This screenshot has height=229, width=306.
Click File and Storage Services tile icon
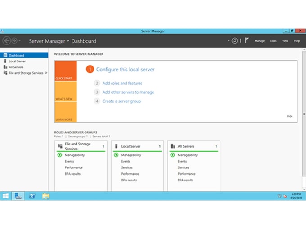coord(60,146)
